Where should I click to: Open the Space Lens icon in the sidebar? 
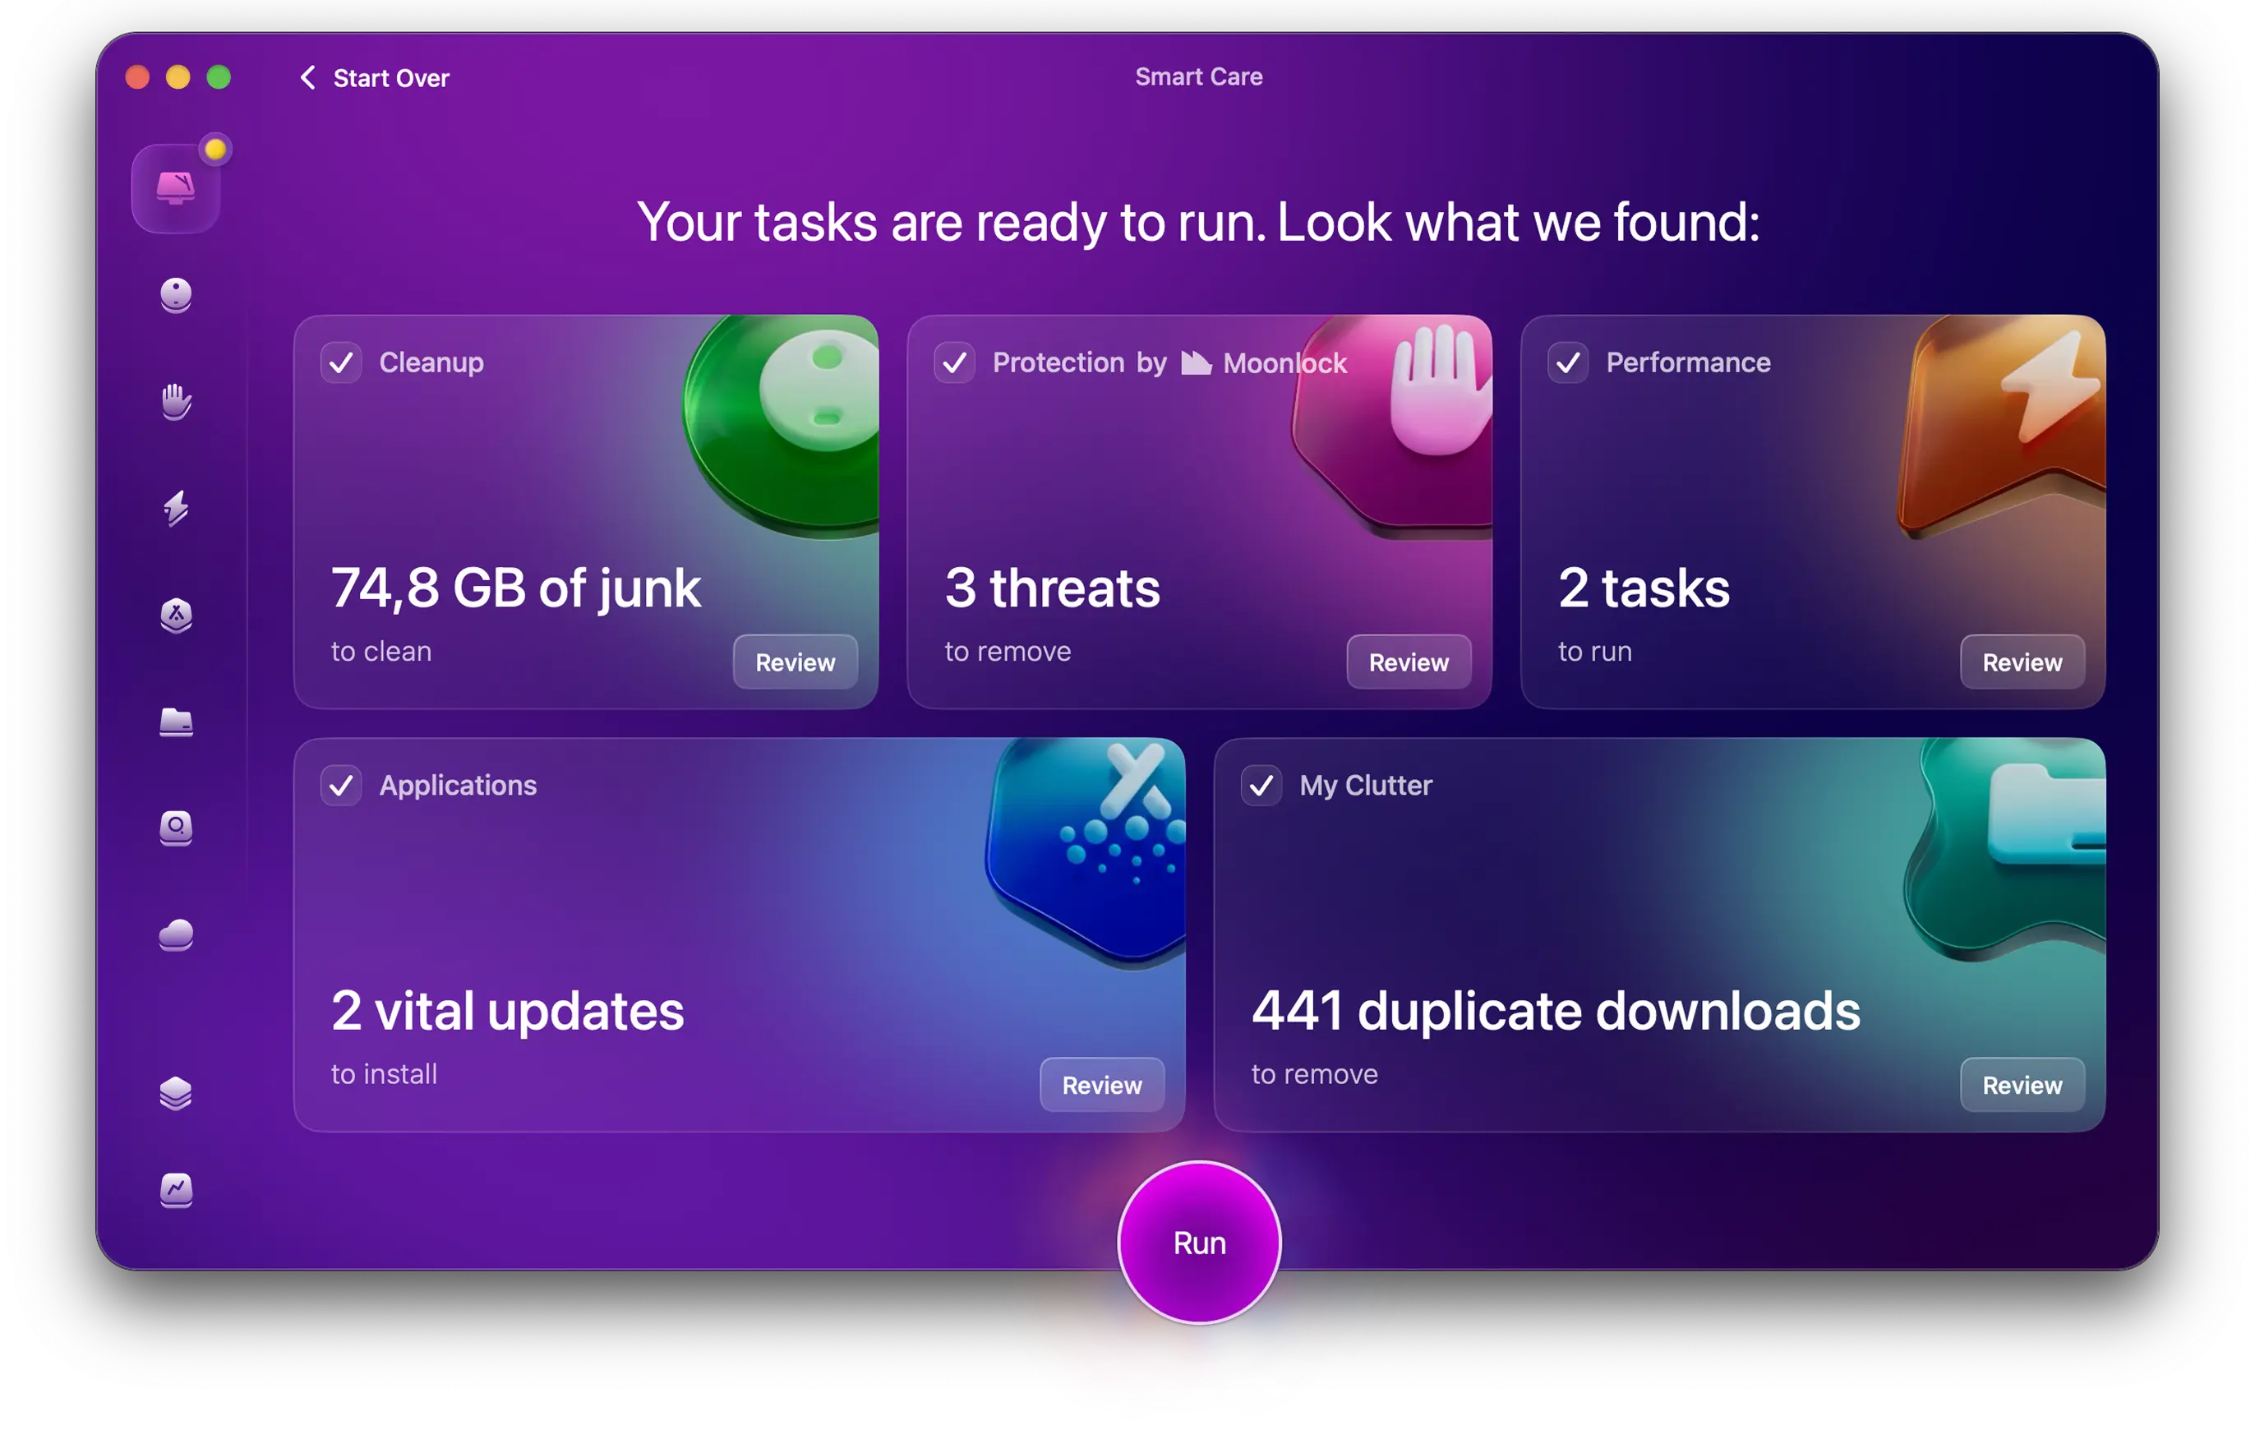click(176, 828)
